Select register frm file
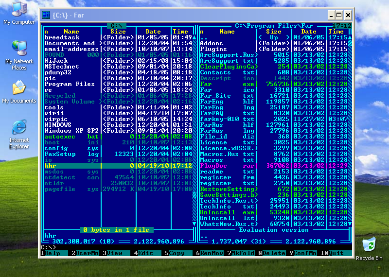The image size is (389, 277). [x=274, y=177]
